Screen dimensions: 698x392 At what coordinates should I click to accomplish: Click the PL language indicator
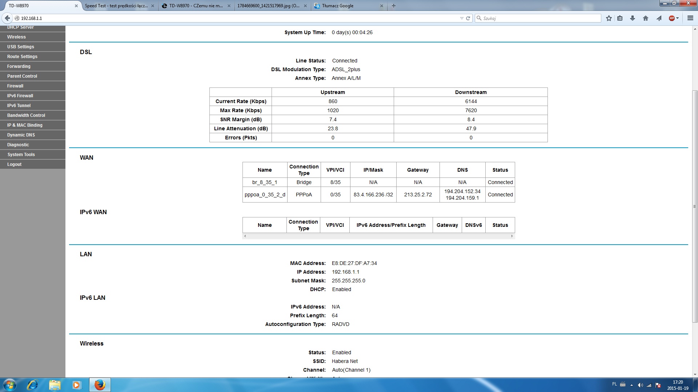[614, 384]
